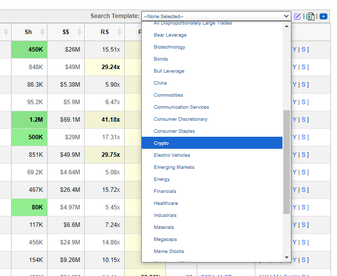Viewport: 337px width, 276px height.
Task: Click the $24.9M dollar cell
Action: pos(66,242)
